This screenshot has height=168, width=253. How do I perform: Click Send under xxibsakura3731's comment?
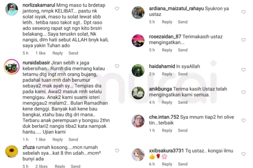coord(183,164)
